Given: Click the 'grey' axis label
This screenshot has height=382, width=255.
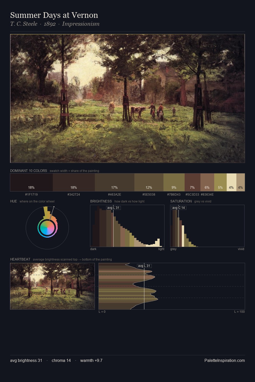Looking at the screenshot, I should (173, 249).
